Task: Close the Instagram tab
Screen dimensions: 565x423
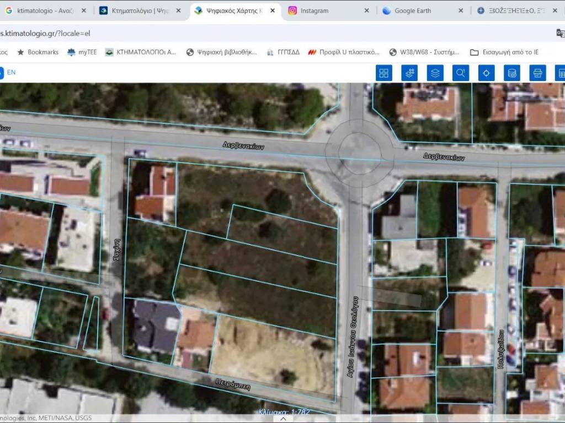Action: tap(367, 10)
